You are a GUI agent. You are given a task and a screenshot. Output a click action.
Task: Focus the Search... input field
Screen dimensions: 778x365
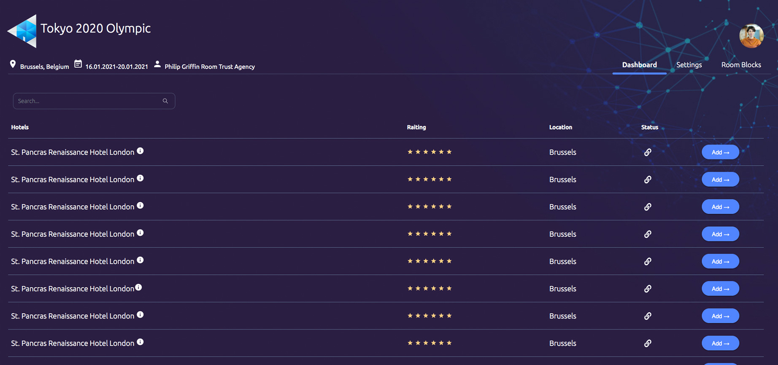coord(94,101)
